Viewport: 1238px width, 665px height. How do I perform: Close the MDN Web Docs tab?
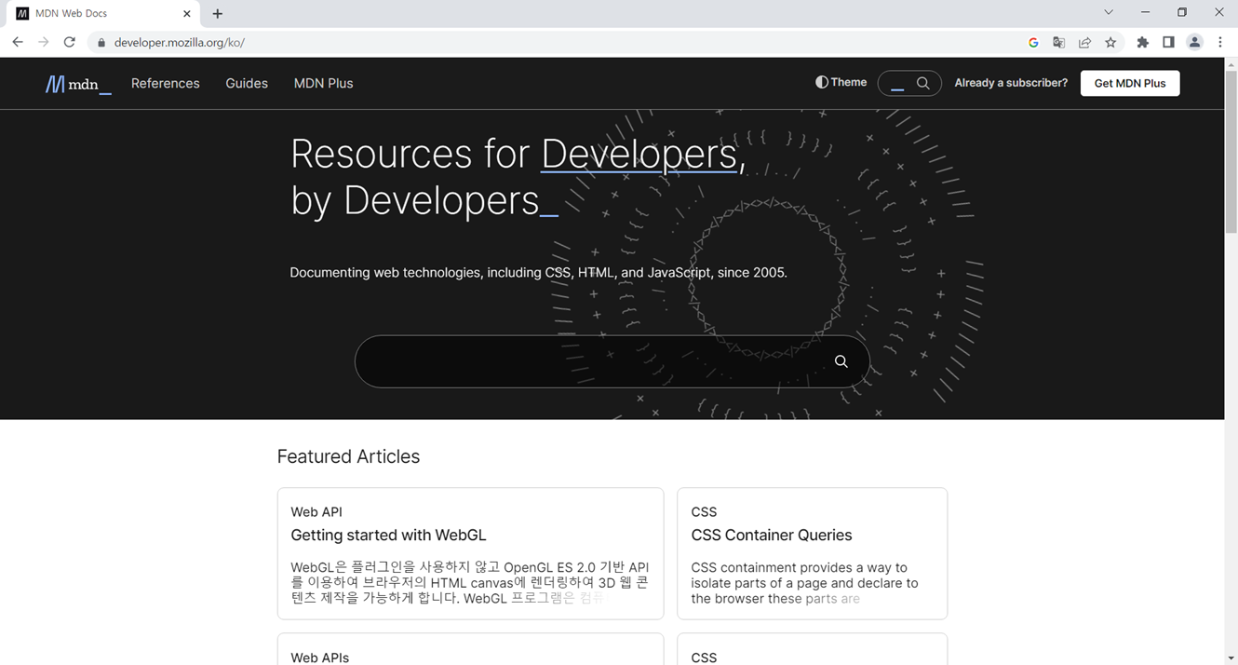(187, 14)
